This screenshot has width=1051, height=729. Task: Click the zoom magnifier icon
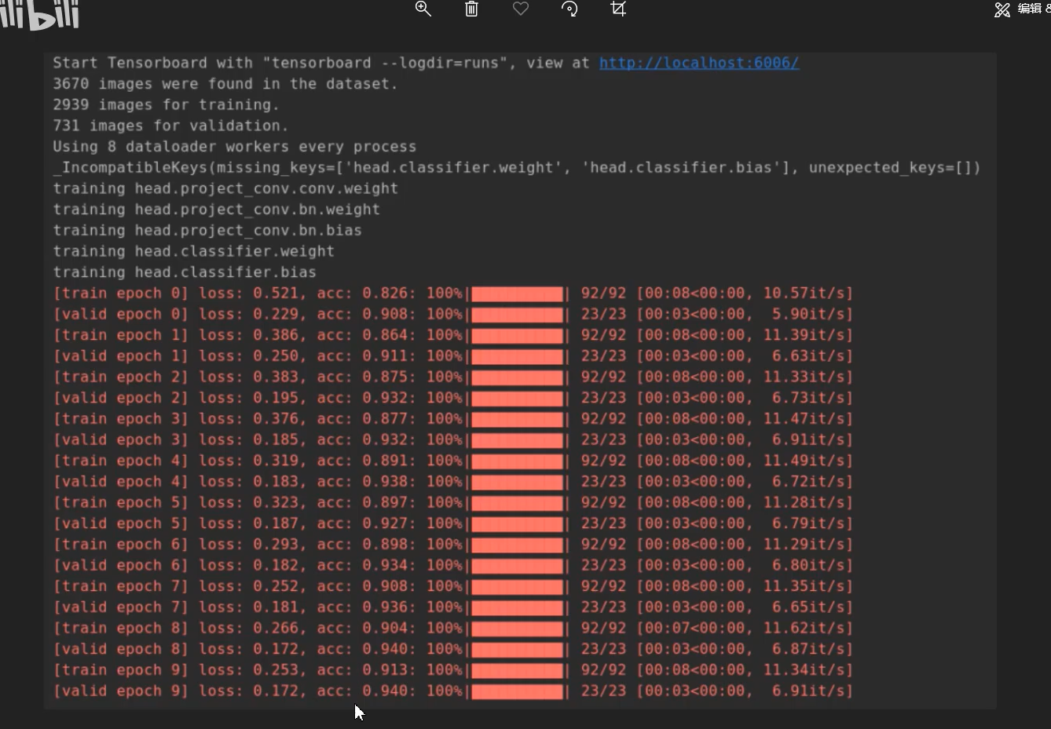point(423,9)
